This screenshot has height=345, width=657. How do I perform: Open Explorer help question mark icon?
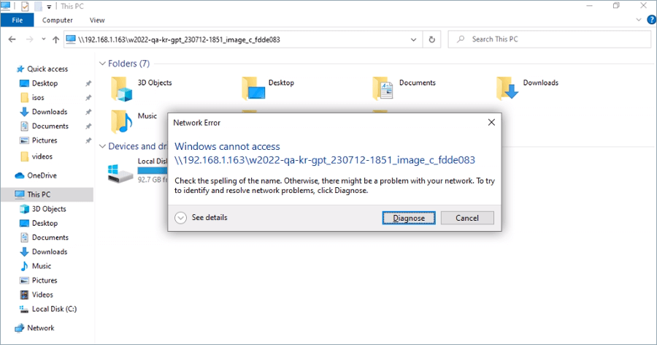point(652,20)
